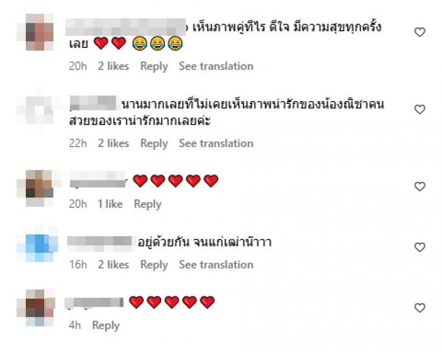See translation of the 22h comment
This screenshot has width=442, height=352.
click(216, 143)
